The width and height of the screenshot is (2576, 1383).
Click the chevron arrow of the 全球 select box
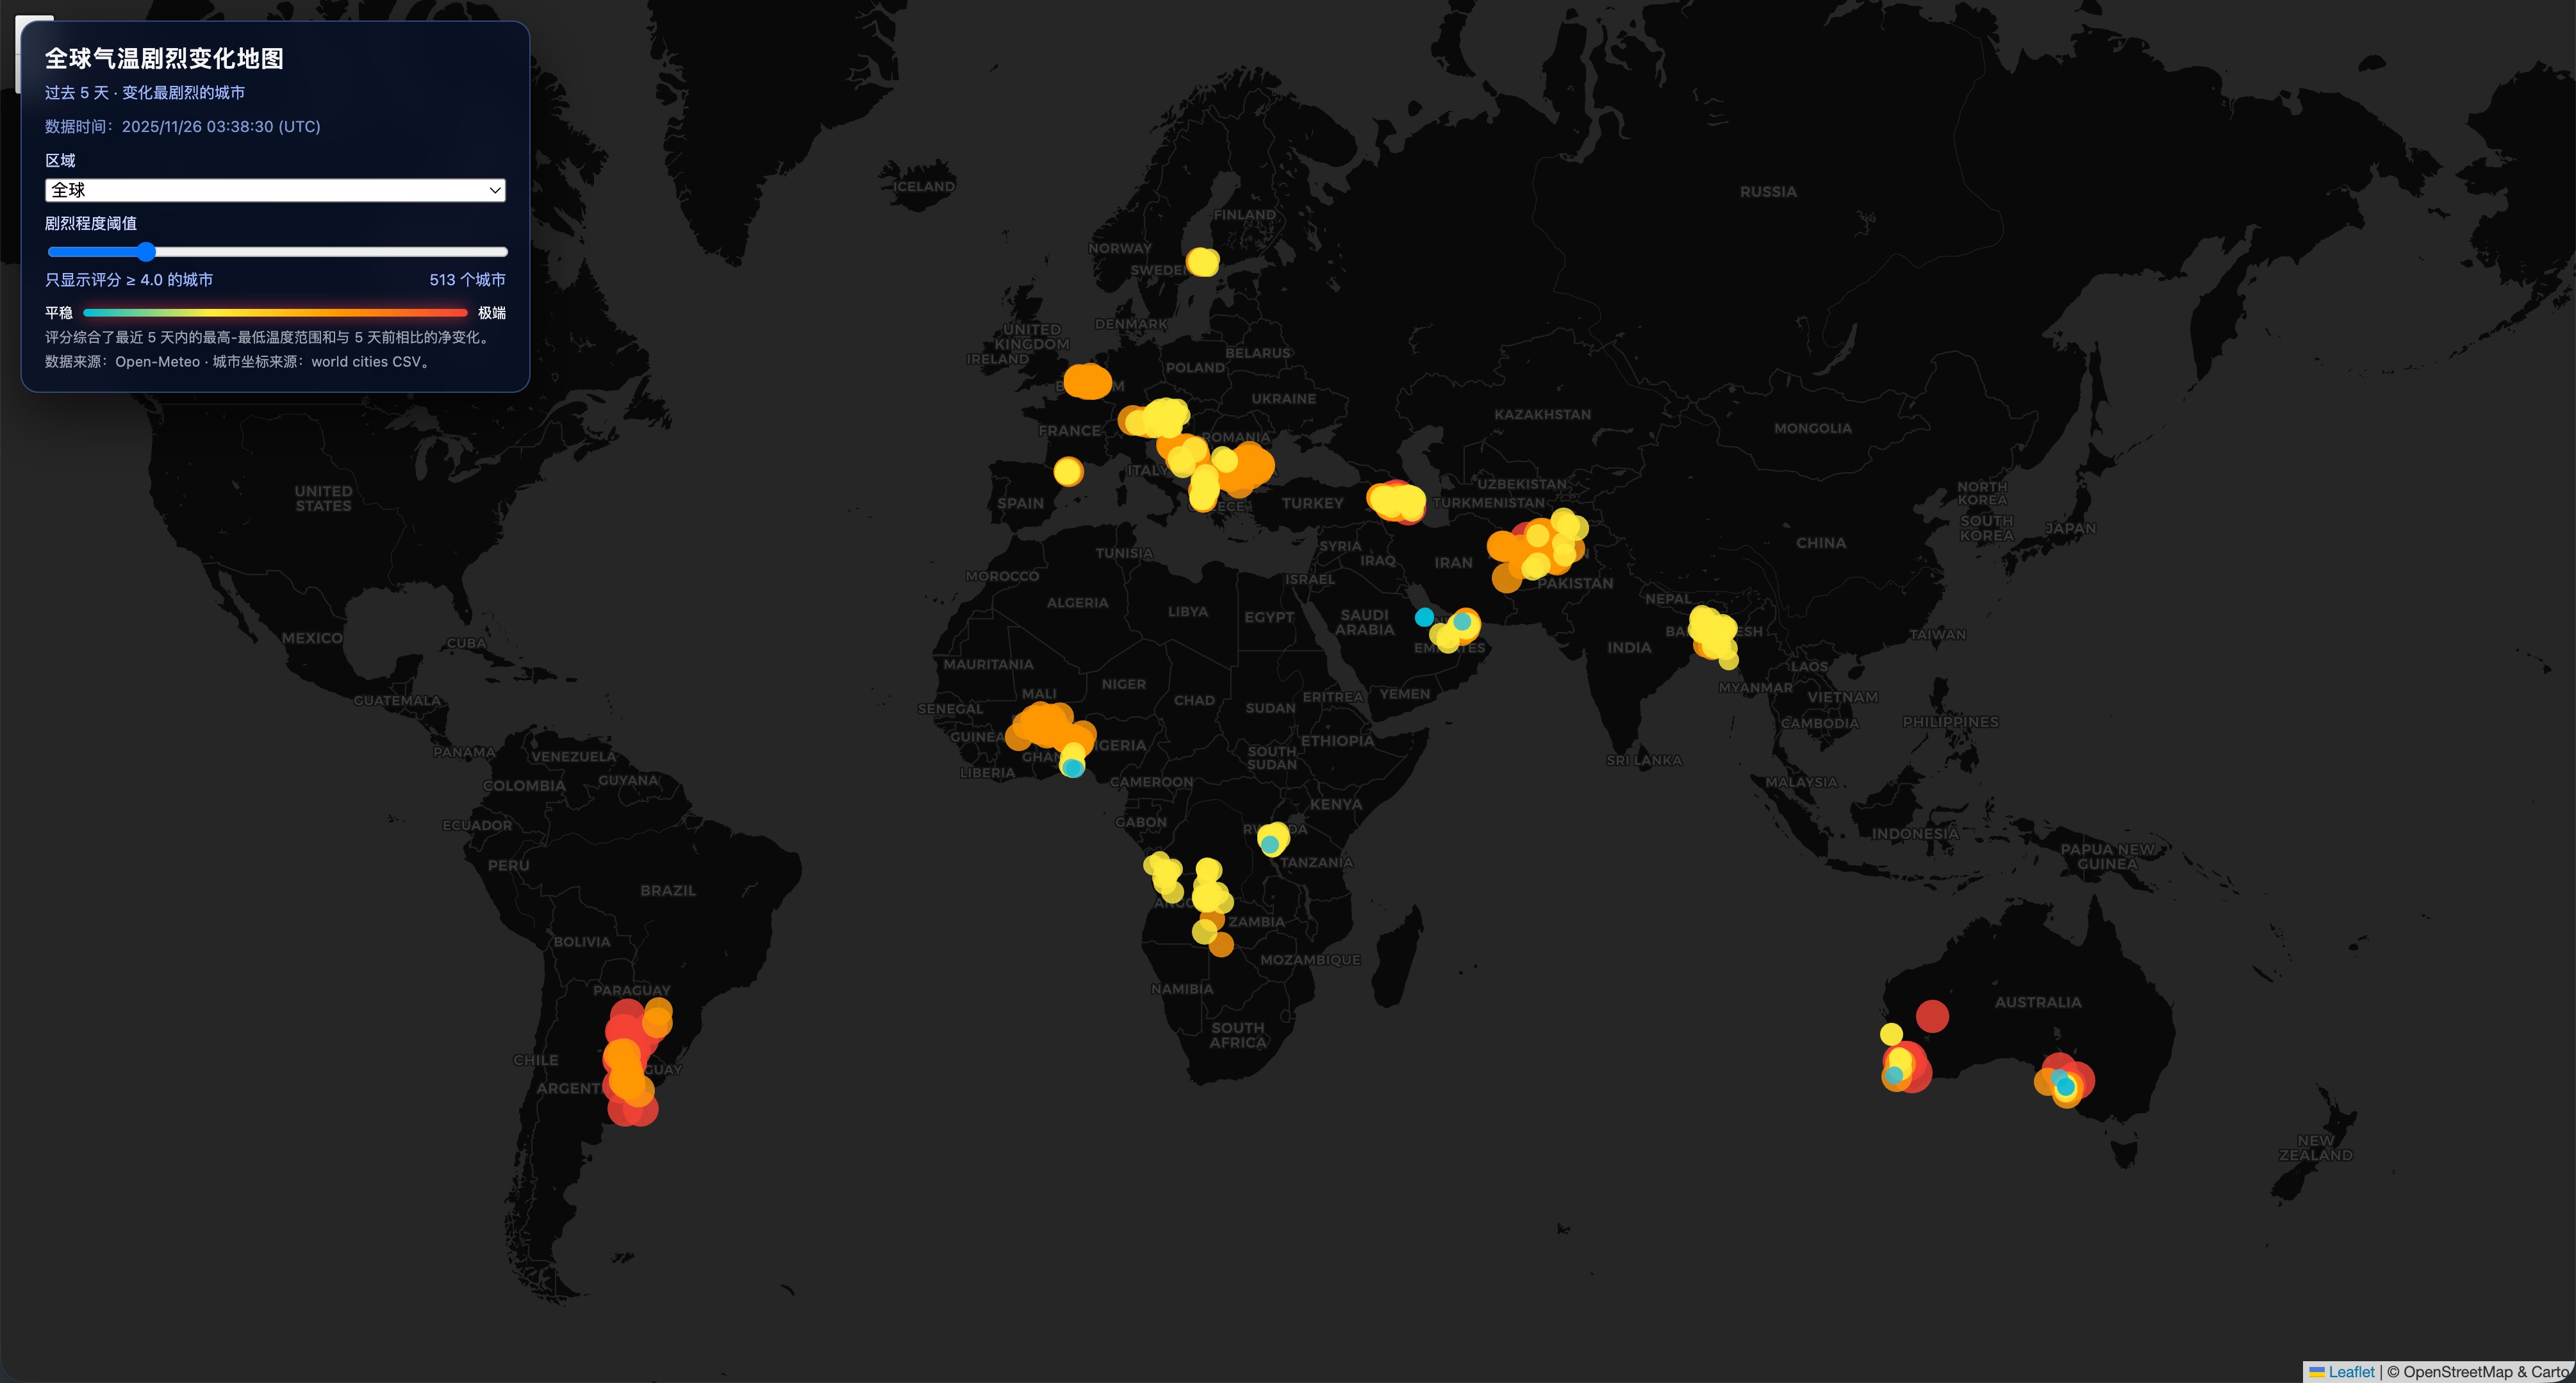pos(494,190)
